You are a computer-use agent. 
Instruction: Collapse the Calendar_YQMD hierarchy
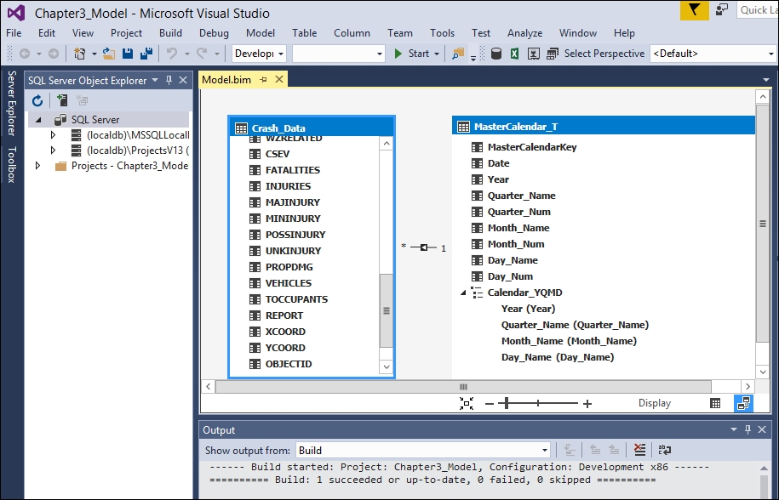click(x=463, y=293)
